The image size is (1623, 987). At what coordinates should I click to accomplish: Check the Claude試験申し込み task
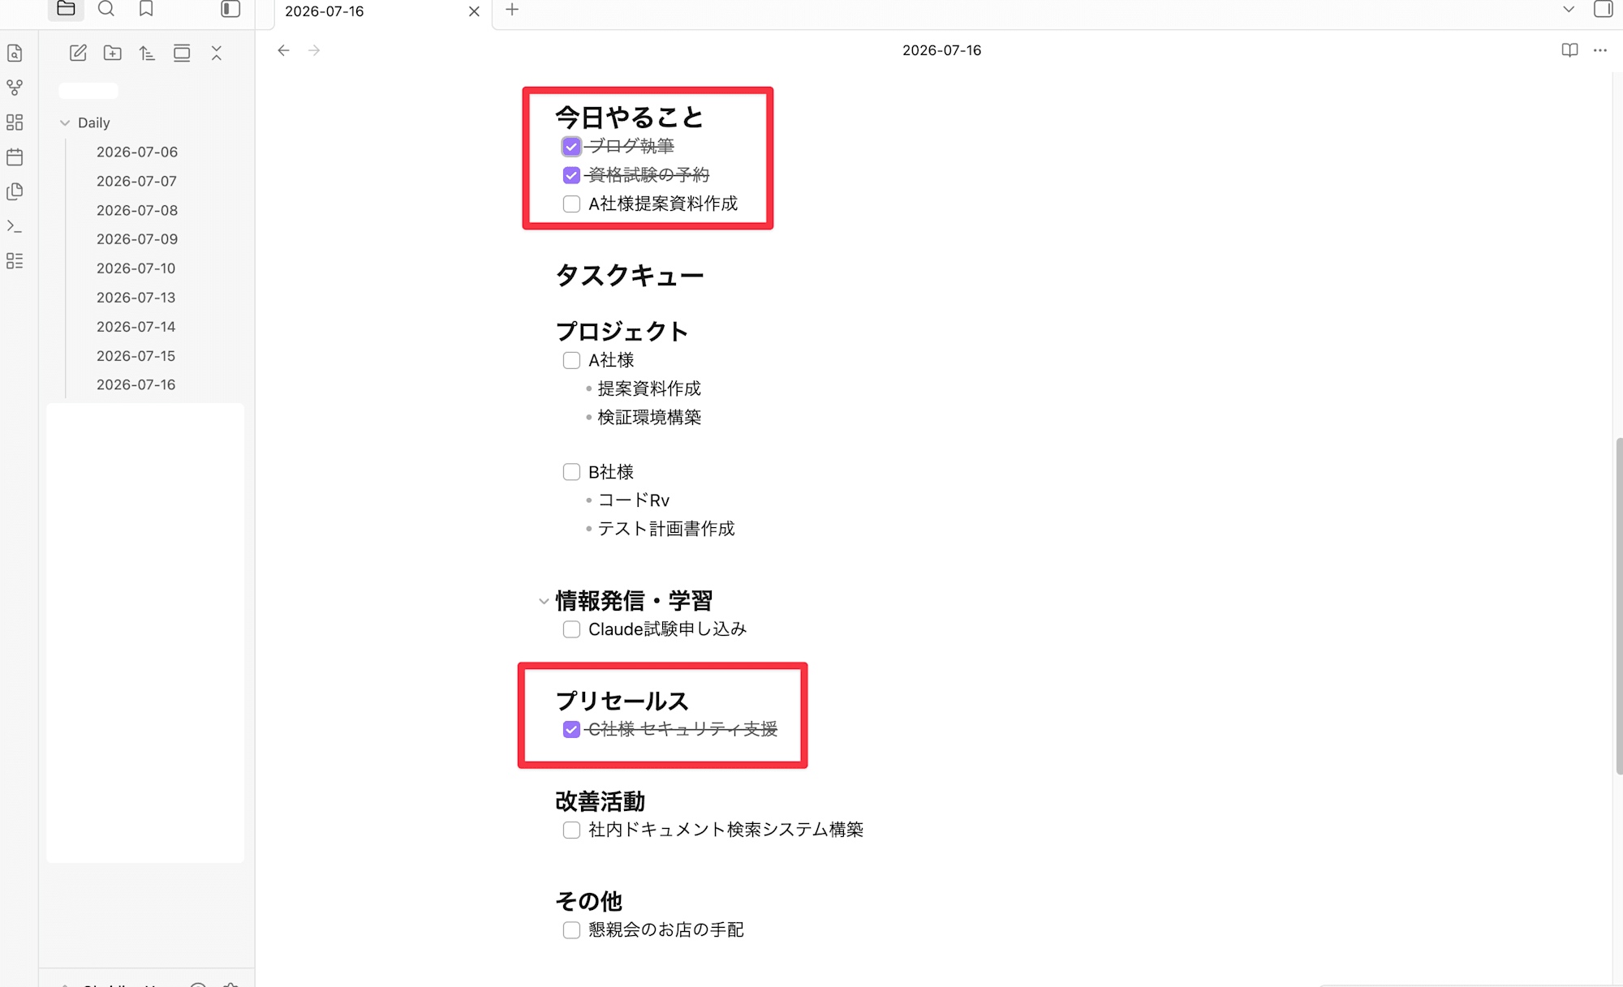pos(571,629)
